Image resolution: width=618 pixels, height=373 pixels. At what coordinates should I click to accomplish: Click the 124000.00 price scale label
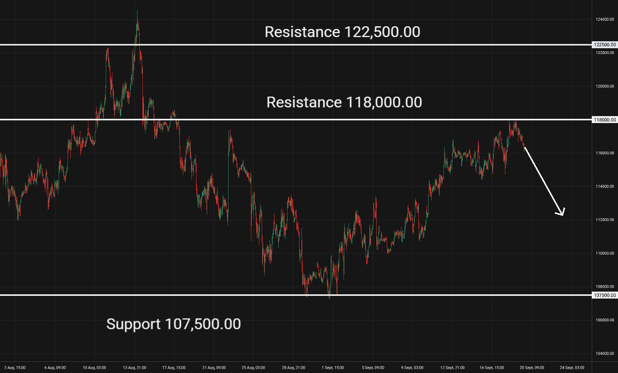coord(604,19)
